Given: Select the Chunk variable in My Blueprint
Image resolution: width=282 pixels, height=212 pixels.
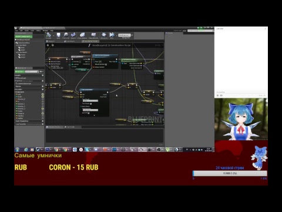Looking at the screenshot, I should 19,97.
